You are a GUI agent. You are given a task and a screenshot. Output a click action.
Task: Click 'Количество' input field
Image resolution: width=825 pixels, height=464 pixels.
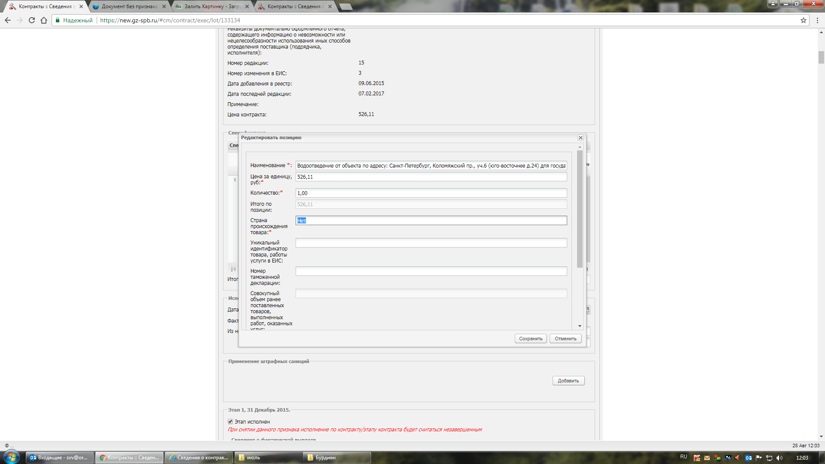tap(431, 193)
